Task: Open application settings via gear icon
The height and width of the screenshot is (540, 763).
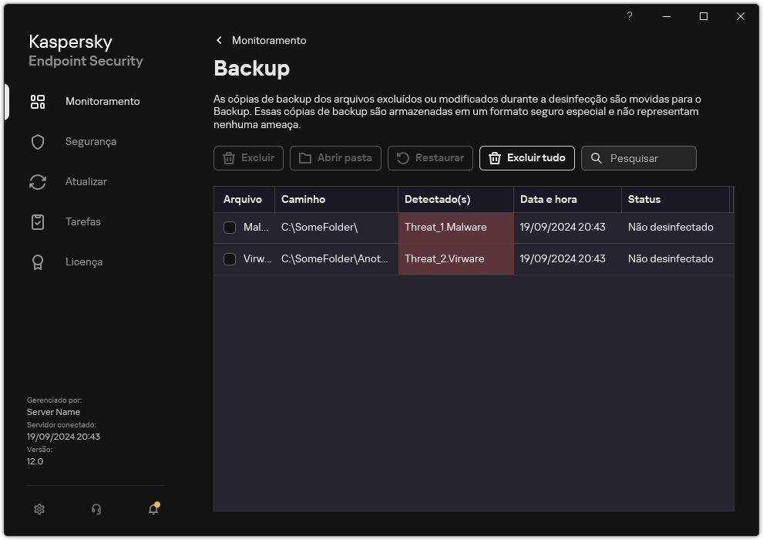Action: (39, 509)
